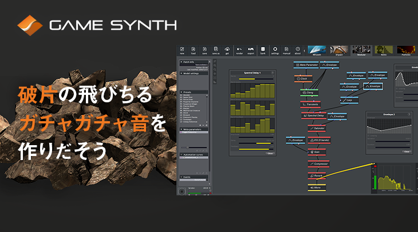Click the round play button

[182, 191]
